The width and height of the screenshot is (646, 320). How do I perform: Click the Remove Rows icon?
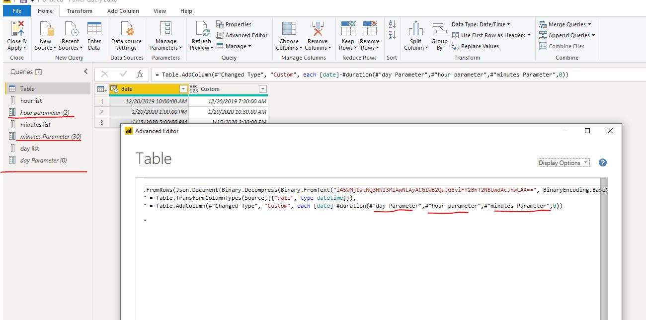pos(370,29)
